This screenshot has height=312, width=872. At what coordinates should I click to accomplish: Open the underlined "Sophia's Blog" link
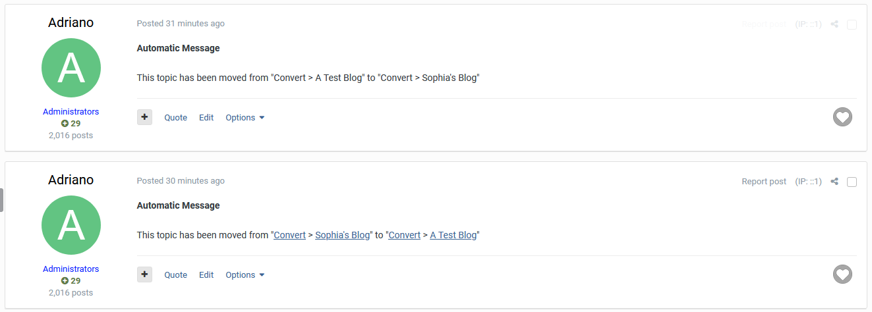[343, 235]
